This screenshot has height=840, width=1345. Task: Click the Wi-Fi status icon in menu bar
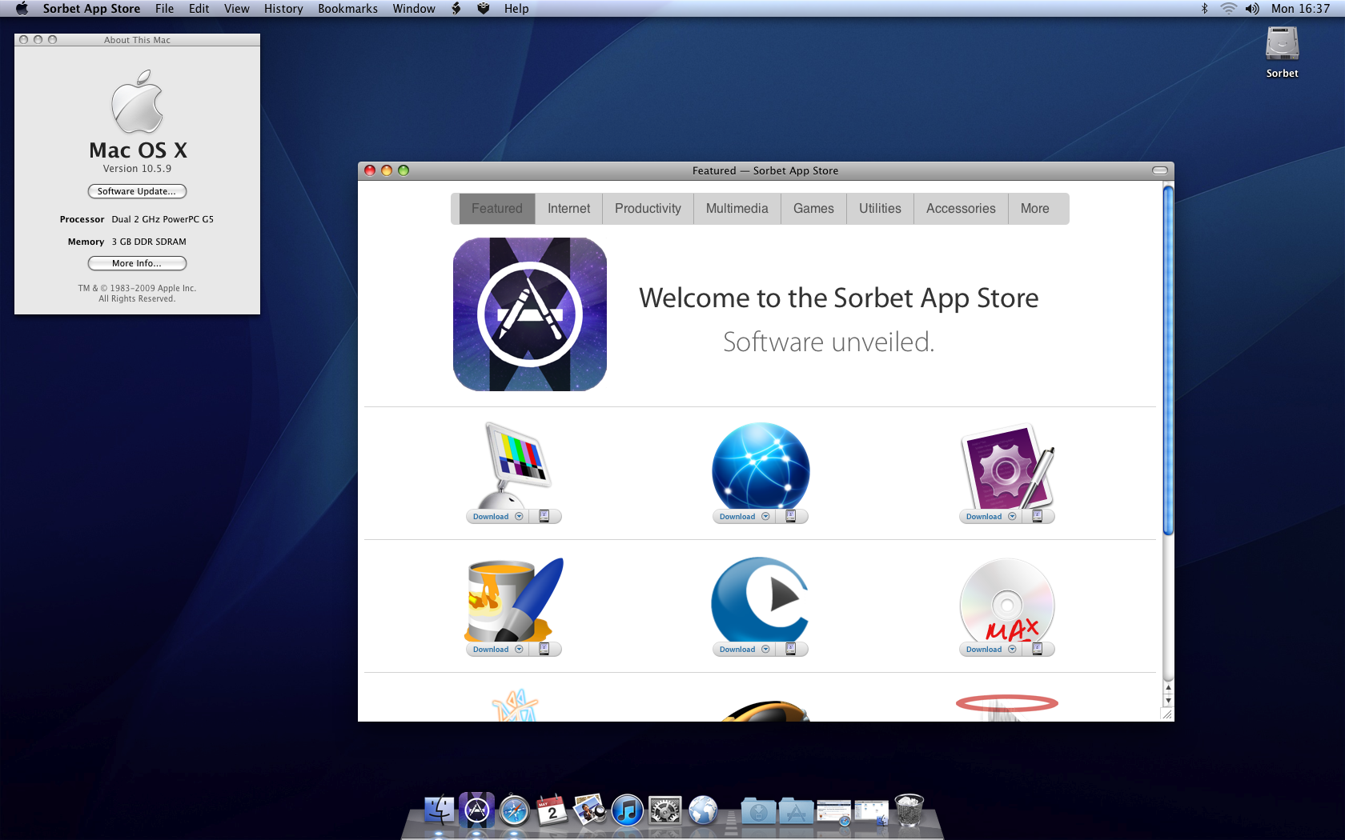pyautogui.click(x=1228, y=8)
